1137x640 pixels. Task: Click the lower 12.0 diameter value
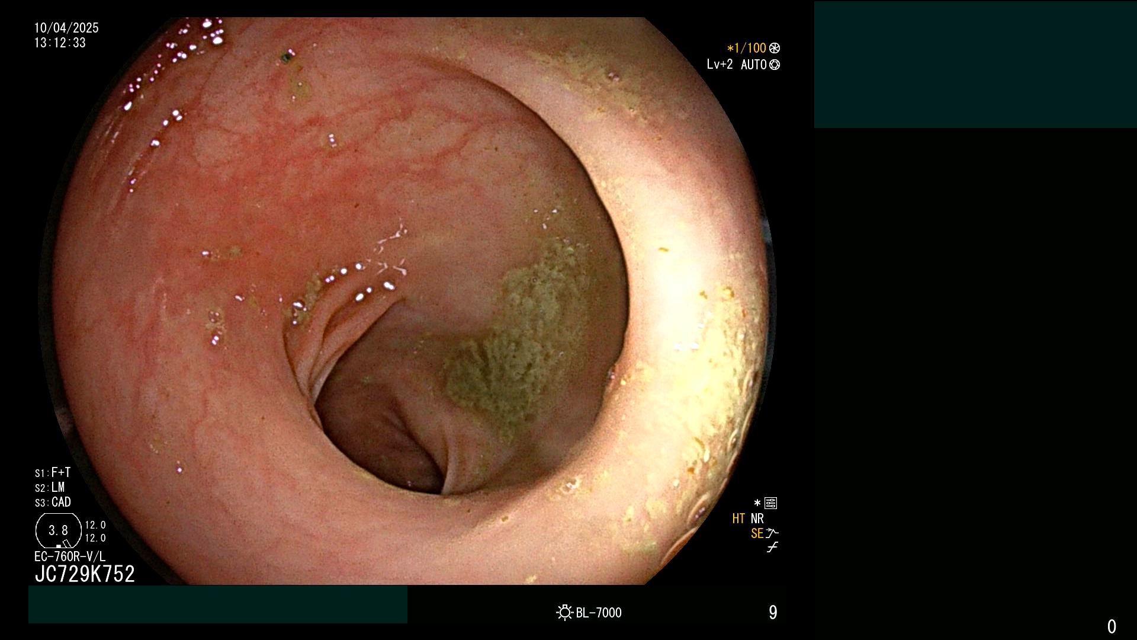pyautogui.click(x=95, y=538)
